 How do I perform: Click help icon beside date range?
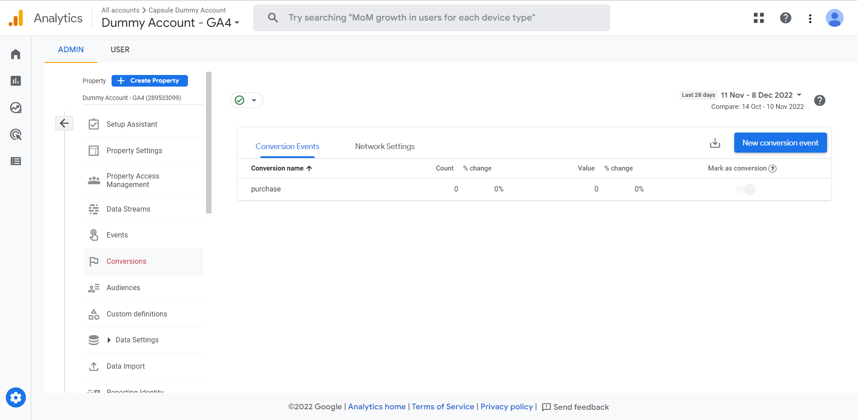(820, 100)
